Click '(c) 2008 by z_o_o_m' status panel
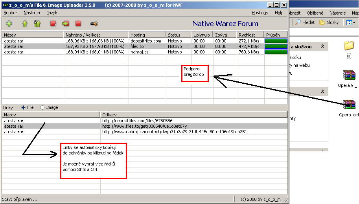This screenshot has width=359, height=204. (x=261, y=199)
